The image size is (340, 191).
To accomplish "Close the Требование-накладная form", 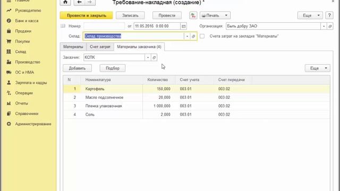I will pyautogui.click(x=333, y=2).
